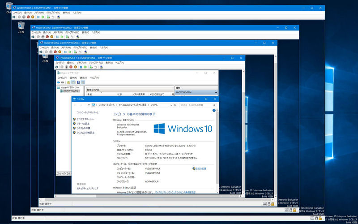The width and height of the screenshot is (358, 224).
Task: Click Pause icon in HVSW10EVML2 connection toolbar
Action: coord(57,37)
